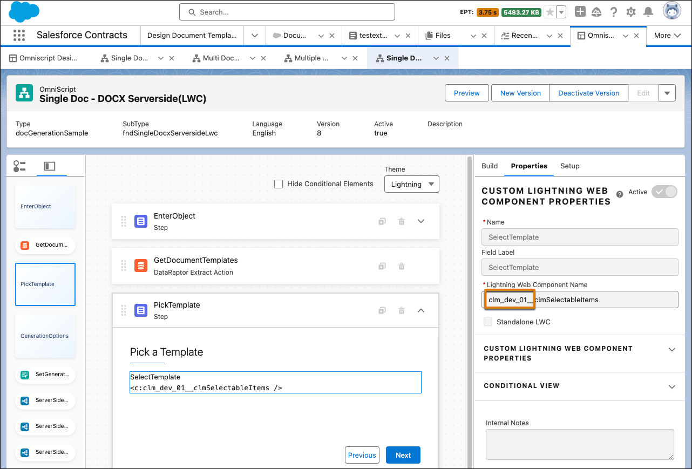692x469 pixels.
Task: Expand collapsed Custom Lightning Web Component Properties section
Action: [x=672, y=350]
